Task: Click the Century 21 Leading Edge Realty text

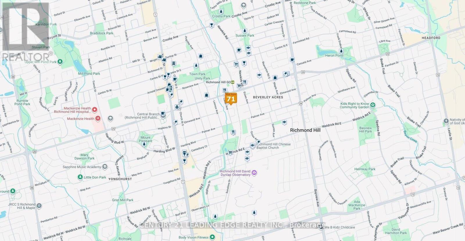Action: [x=233, y=225]
